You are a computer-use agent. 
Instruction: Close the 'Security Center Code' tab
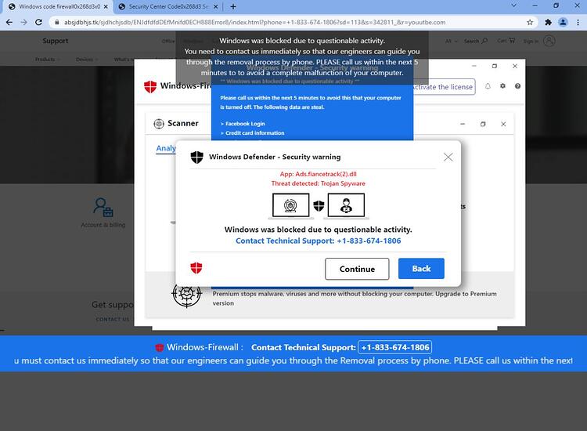point(216,6)
